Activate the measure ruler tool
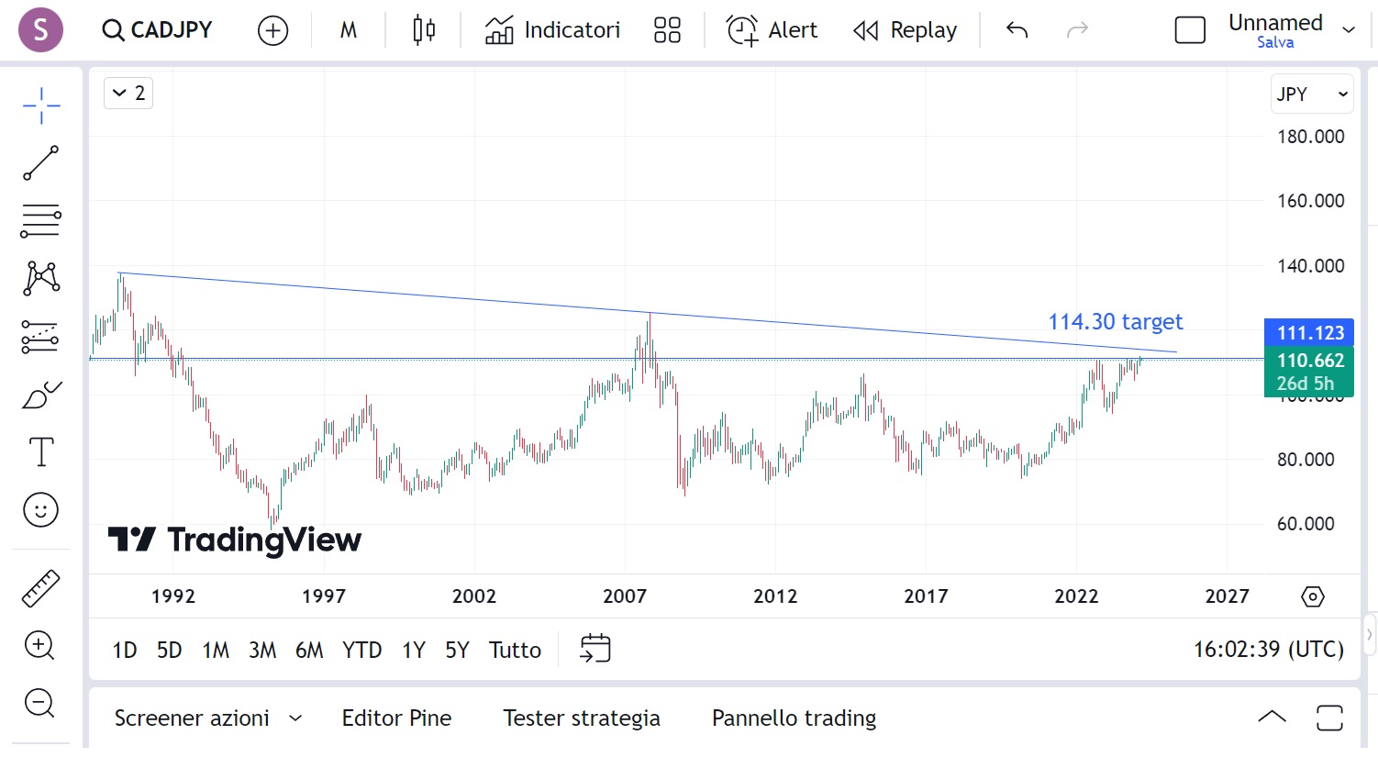This screenshot has height=757, width=1378. point(40,587)
